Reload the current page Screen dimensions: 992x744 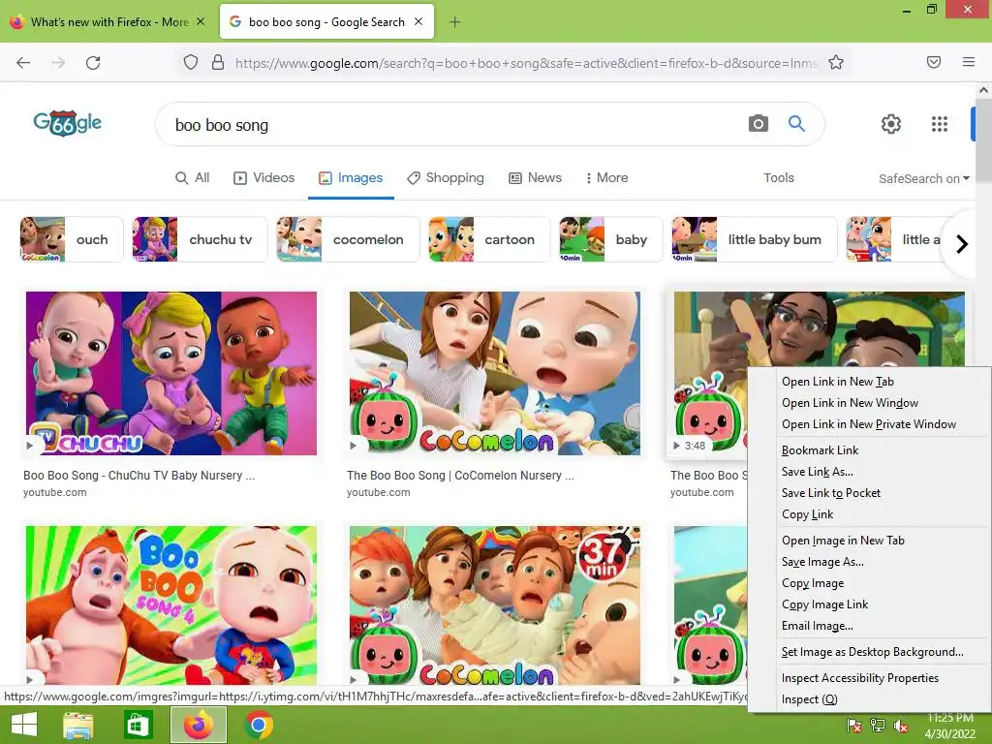(93, 63)
